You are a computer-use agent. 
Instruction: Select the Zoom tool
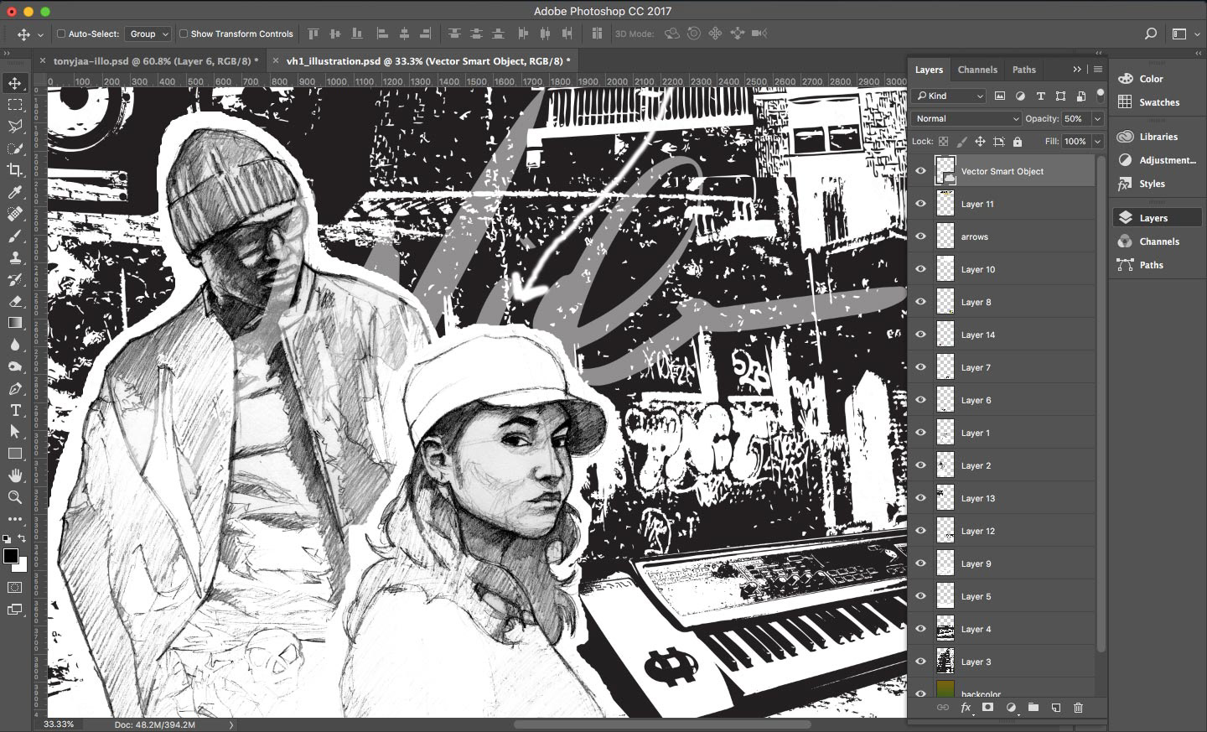pyautogui.click(x=15, y=497)
